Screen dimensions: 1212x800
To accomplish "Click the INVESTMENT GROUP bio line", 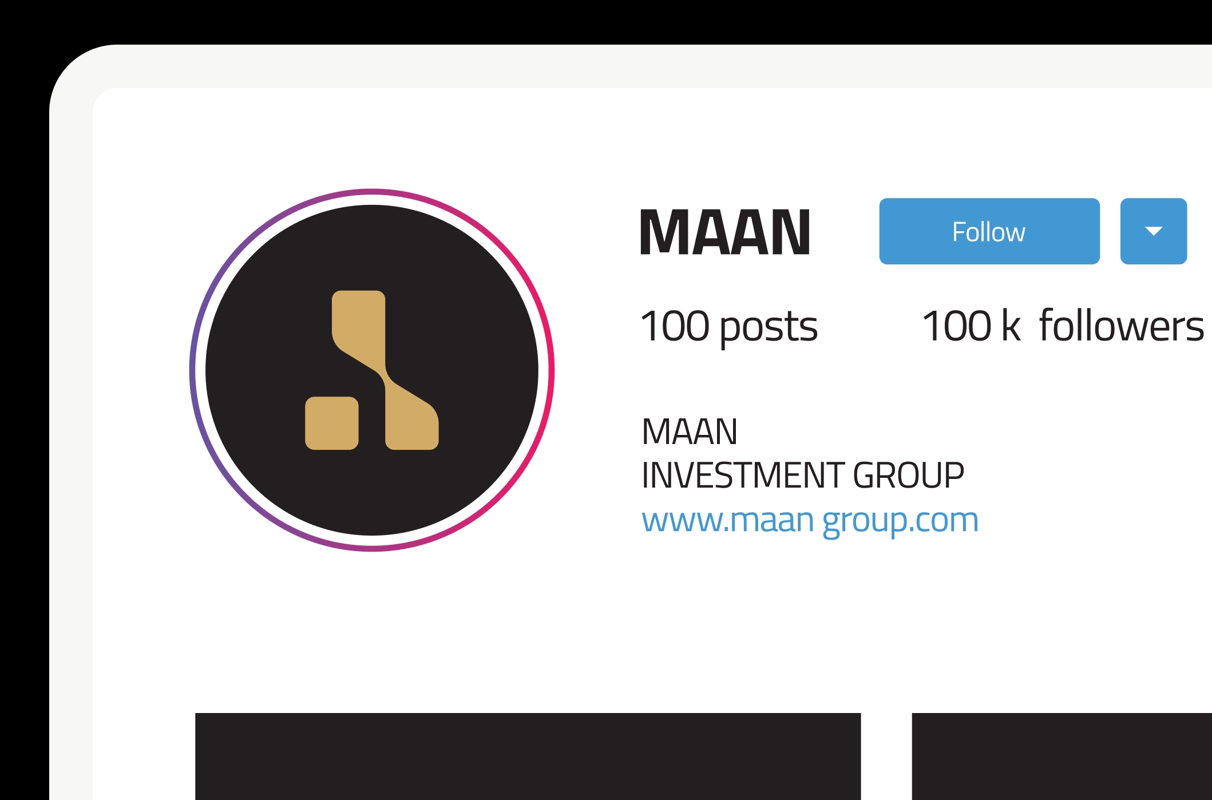I will click(x=803, y=476).
